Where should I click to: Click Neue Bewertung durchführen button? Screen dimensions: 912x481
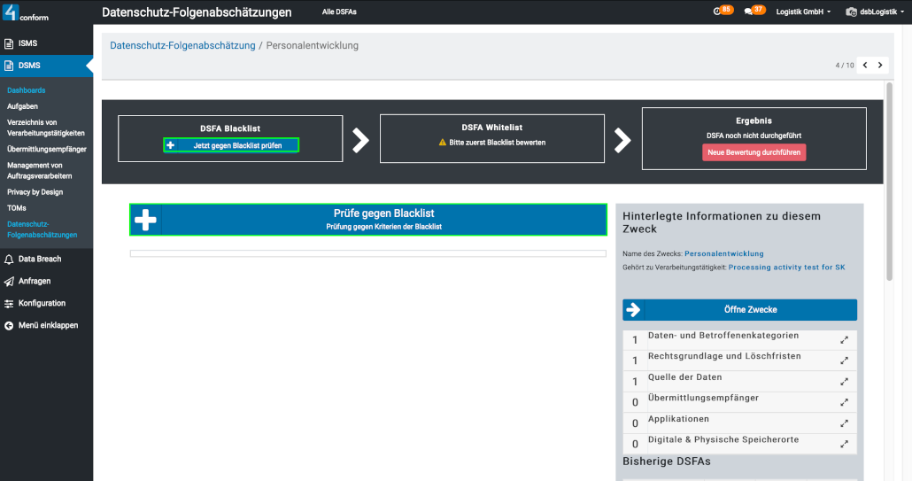(x=754, y=152)
